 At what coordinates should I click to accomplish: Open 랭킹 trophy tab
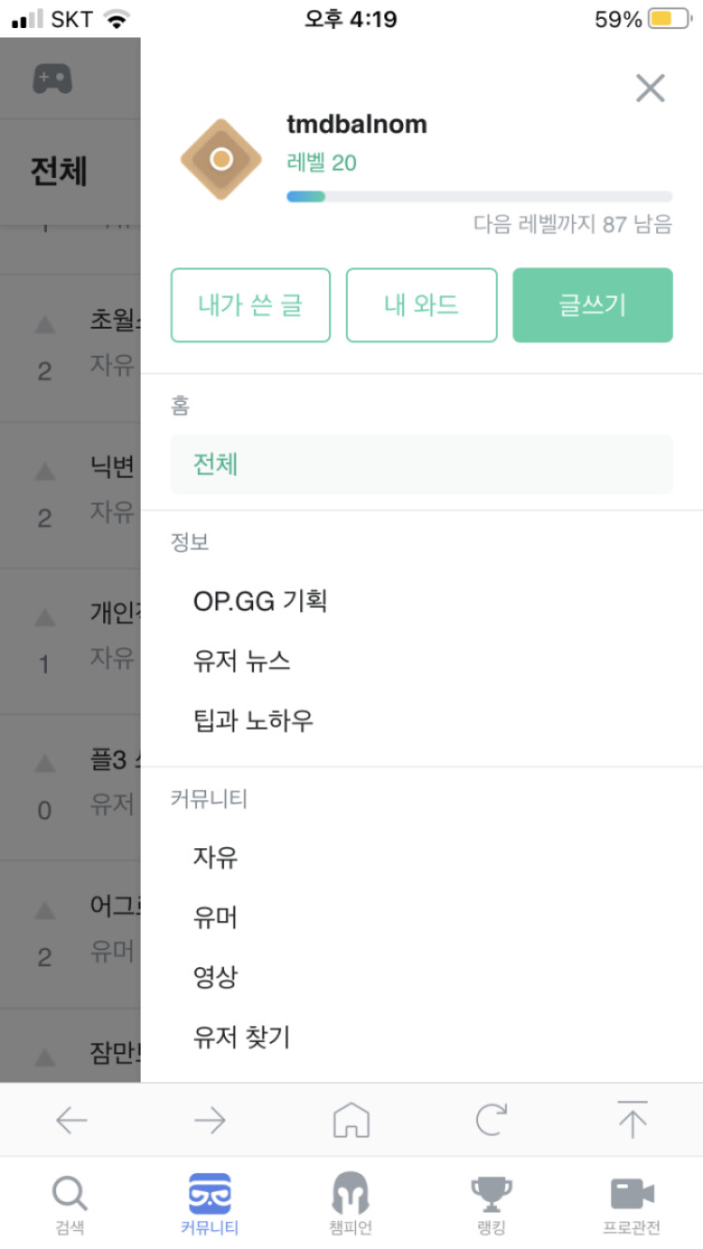(491, 1204)
